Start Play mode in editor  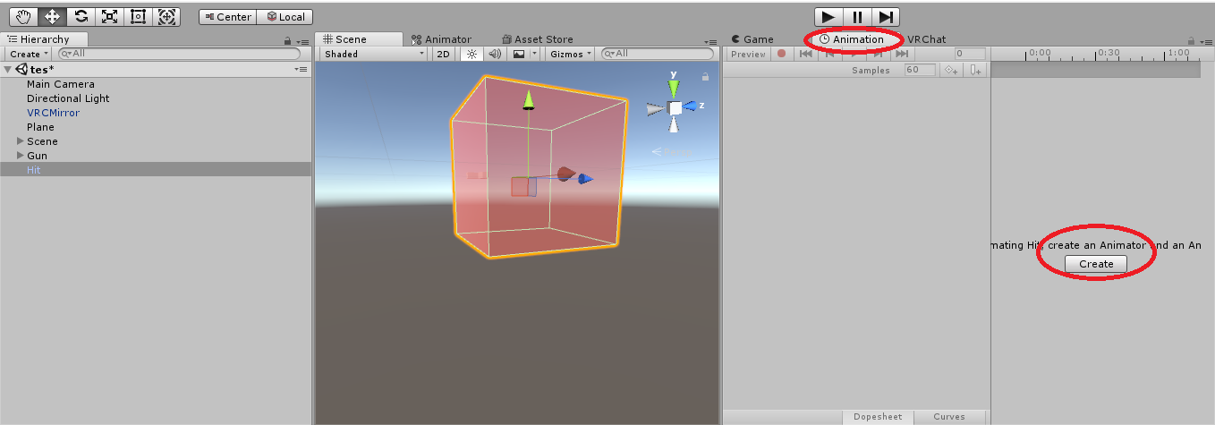[x=828, y=16]
